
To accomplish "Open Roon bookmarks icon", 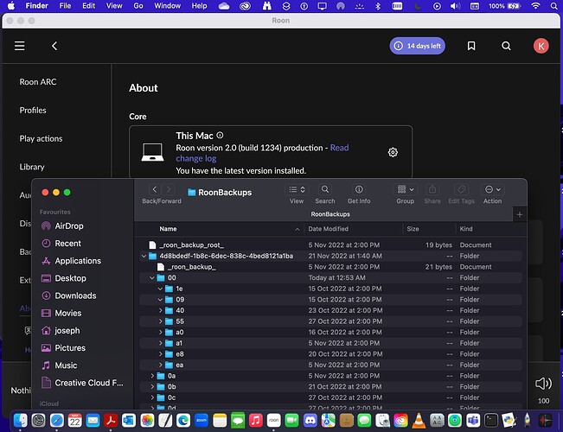I will [x=471, y=46].
